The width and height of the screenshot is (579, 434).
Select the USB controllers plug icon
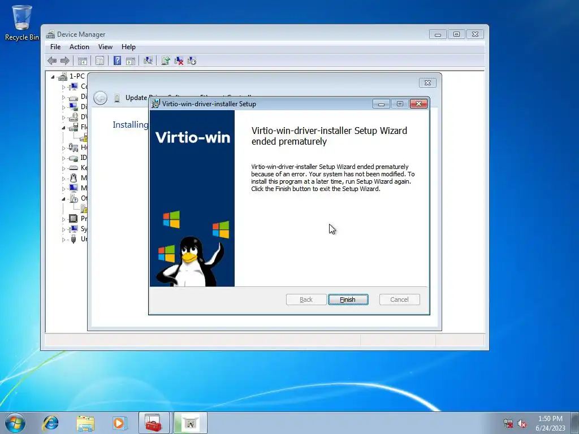(74, 239)
